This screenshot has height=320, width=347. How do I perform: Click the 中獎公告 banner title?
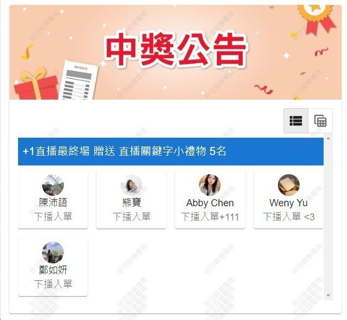pos(176,50)
